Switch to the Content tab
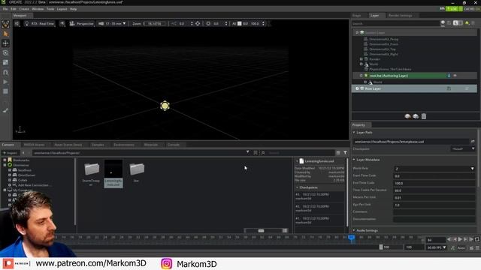This screenshot has height=270, width=481. tap(8, 145)
